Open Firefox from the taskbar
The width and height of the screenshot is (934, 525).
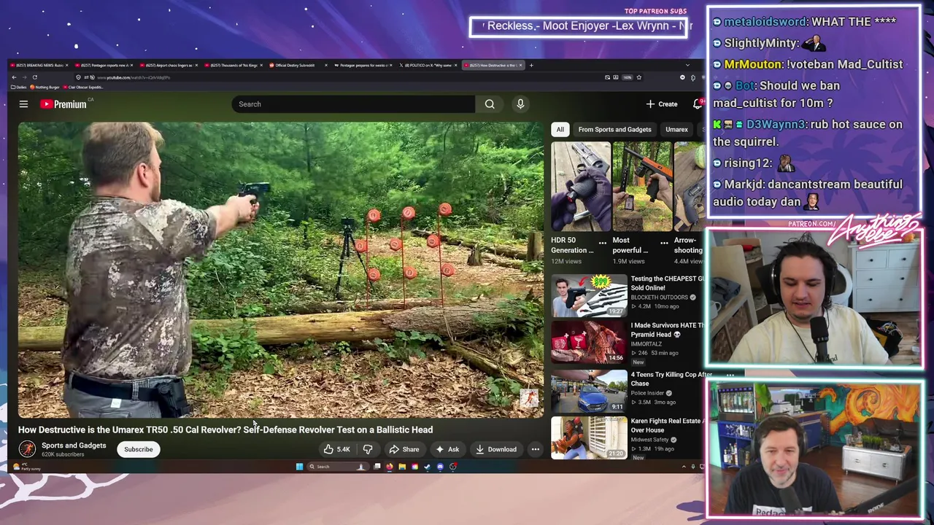tap(390, 467)
